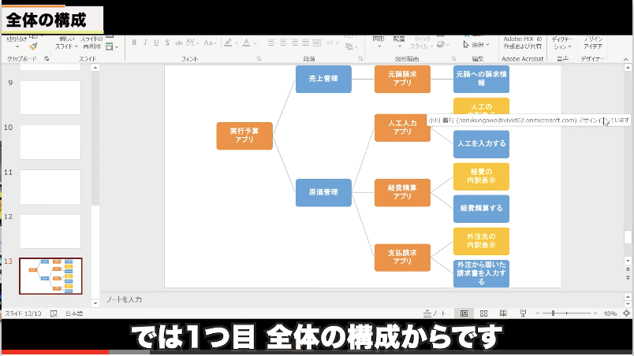The image size is (634, 356).
Task: Click the accessibility check status bar icon
Action: tap(54, 313)
